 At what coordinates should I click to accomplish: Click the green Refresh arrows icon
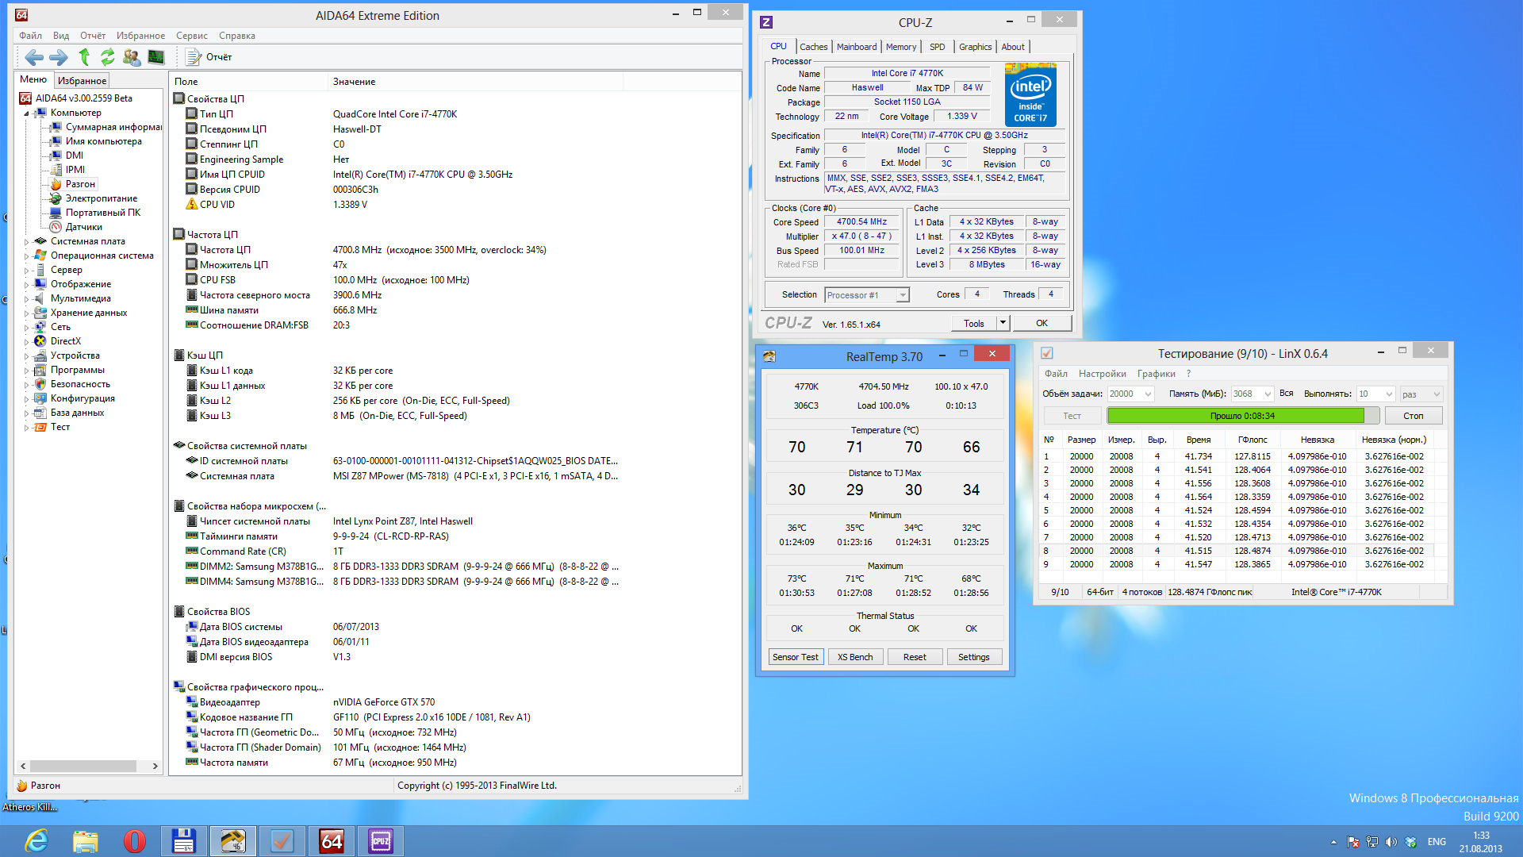click(x=108, y=57)
